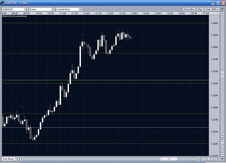Click horizontal zoom out minus button
The height and width of the screenshot is (163, 226).
[203, 159]
